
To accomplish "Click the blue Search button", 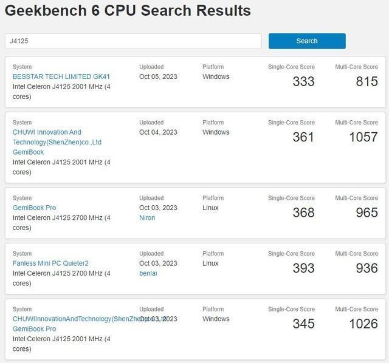I will click(307, 41).
